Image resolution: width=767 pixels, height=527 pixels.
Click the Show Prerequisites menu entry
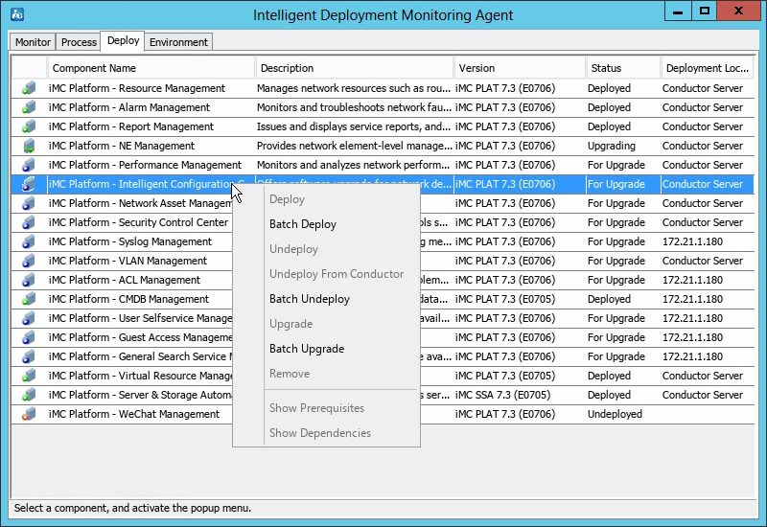tap(316, 408)
